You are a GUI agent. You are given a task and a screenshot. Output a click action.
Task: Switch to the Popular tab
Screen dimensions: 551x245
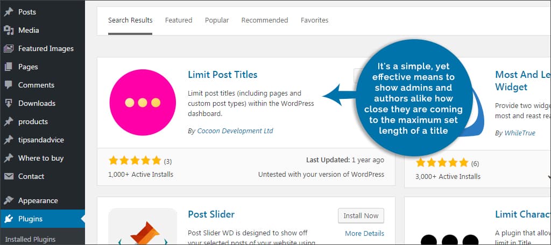217,20
